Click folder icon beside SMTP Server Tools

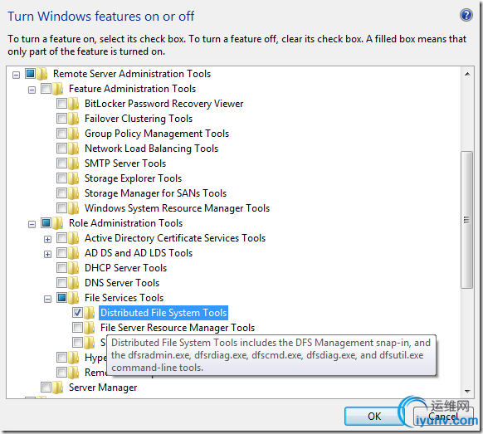point(74,163)
